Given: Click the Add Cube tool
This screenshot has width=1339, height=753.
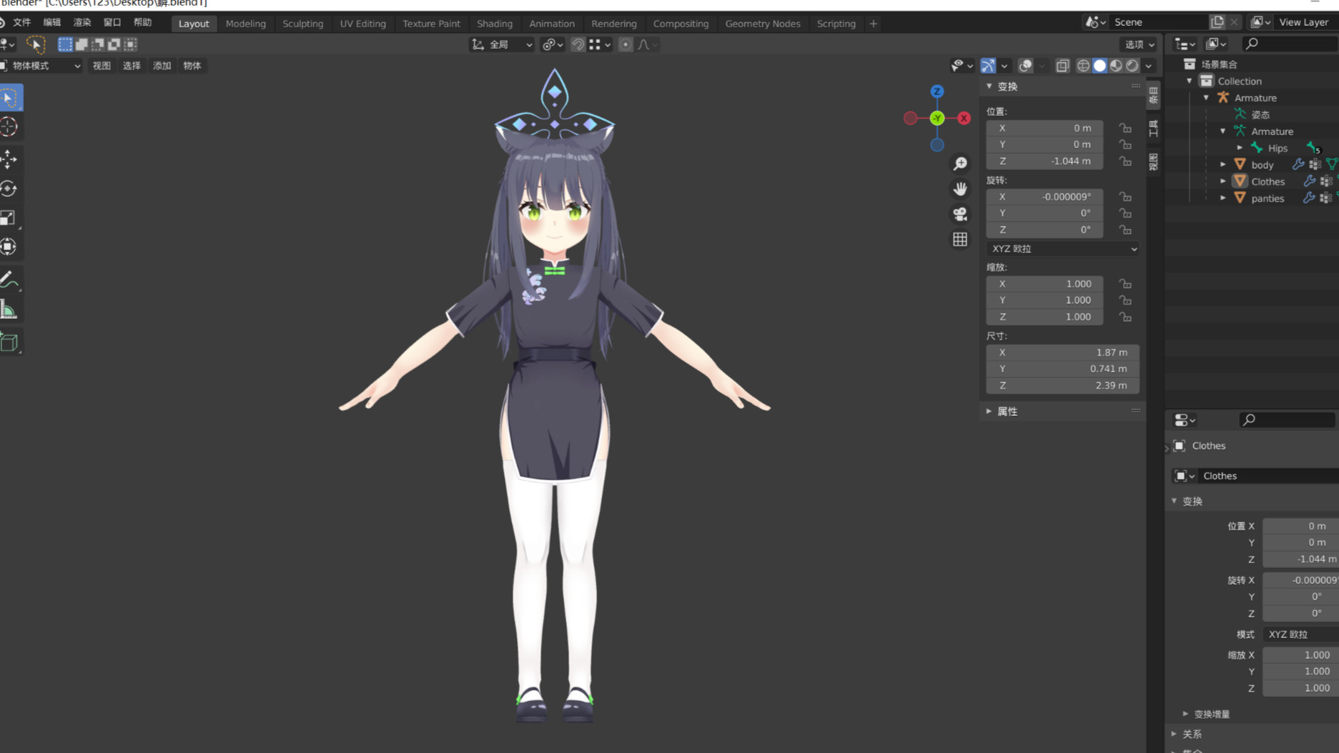Looking at the screenshot, I should (9, 342).
